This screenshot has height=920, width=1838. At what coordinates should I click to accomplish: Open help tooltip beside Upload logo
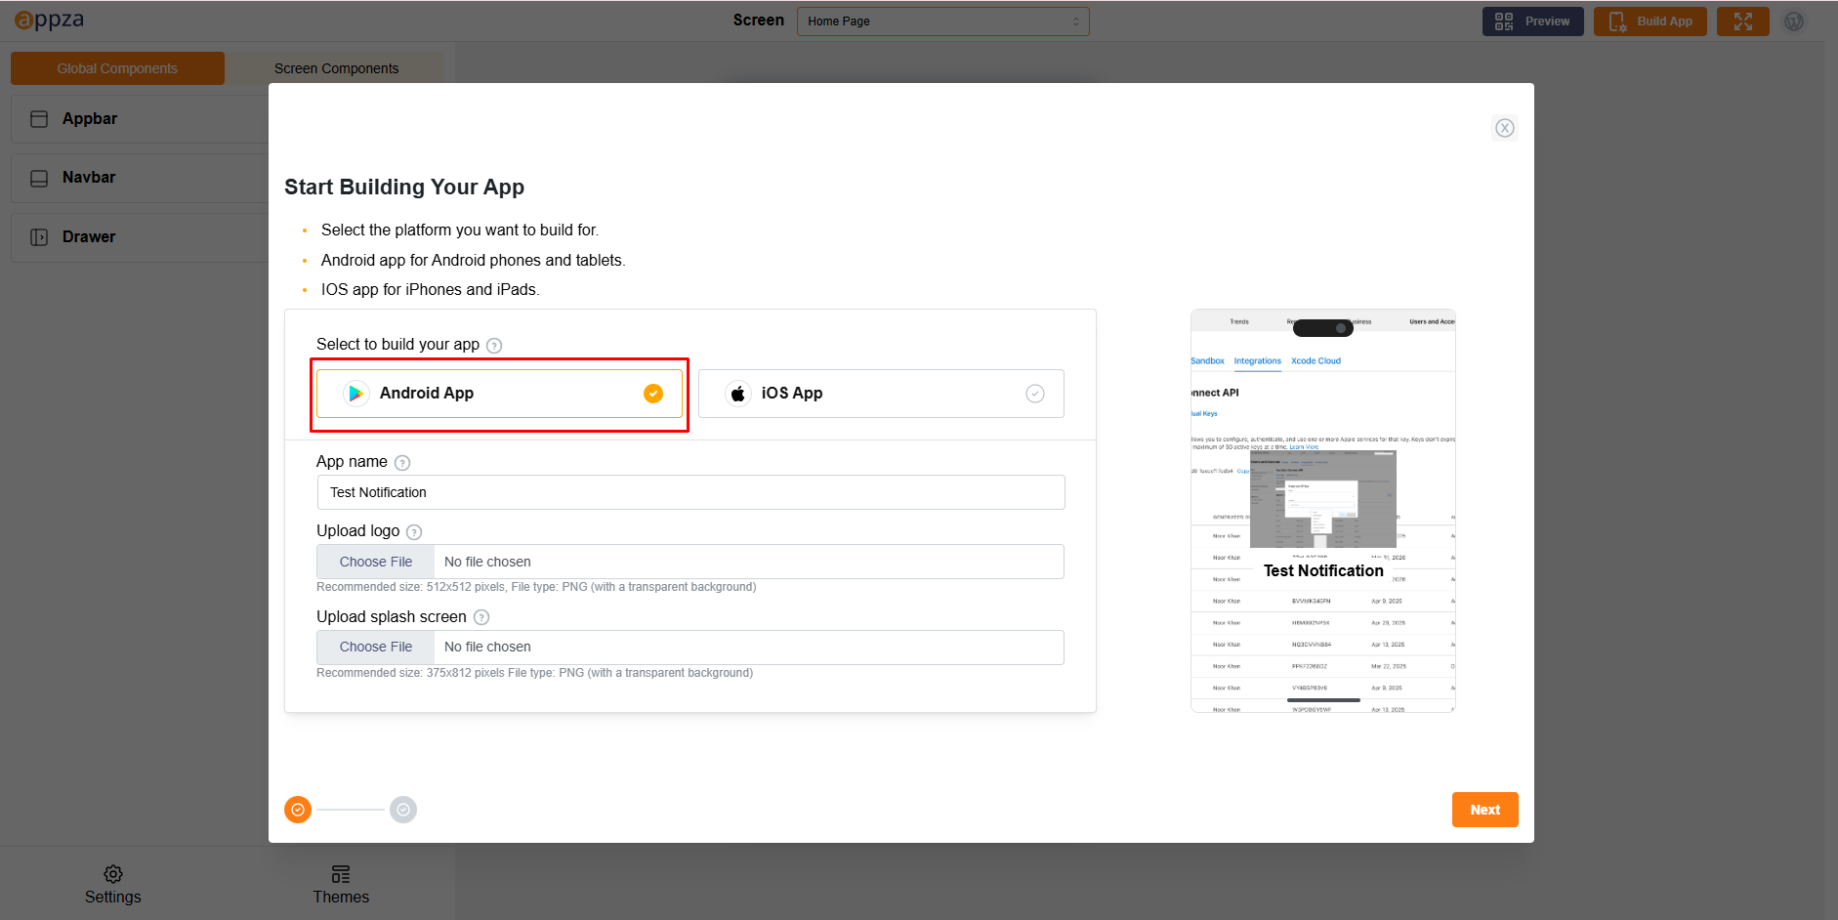(414, 532)
